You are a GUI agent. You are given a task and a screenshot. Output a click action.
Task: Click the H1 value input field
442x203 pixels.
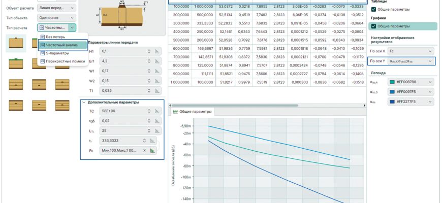122,51
